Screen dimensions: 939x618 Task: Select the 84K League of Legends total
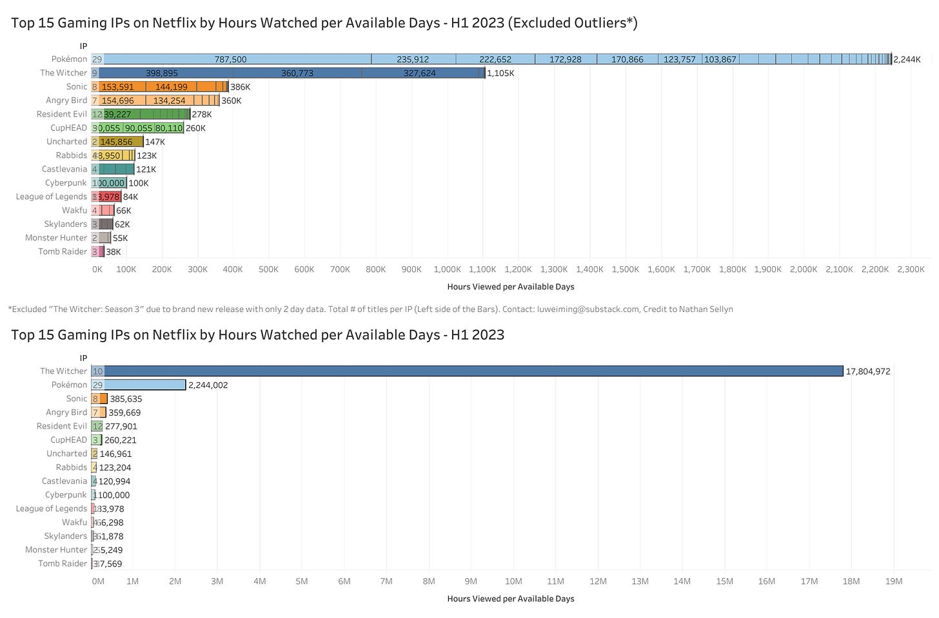pyautogui.click(x=130, y=197)
